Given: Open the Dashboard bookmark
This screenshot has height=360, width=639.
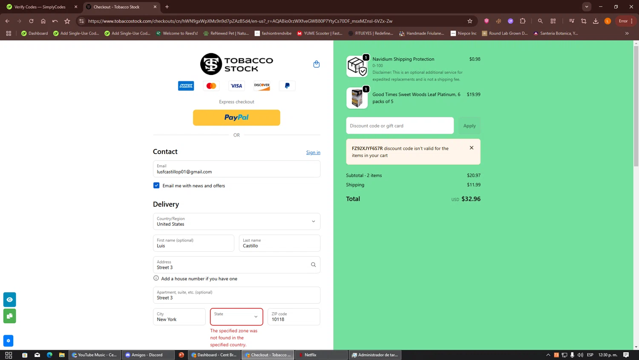Looking at the screenshot, I should pos(35,33).
